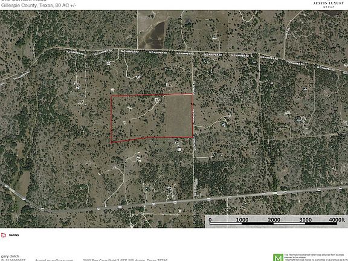
Task: Click the 4000ft scale bar label
Action: pyautogui.click(x=337, y=220)
